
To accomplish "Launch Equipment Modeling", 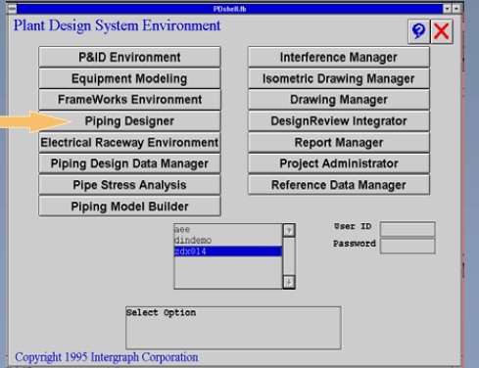I will click(x=129, y=78).
